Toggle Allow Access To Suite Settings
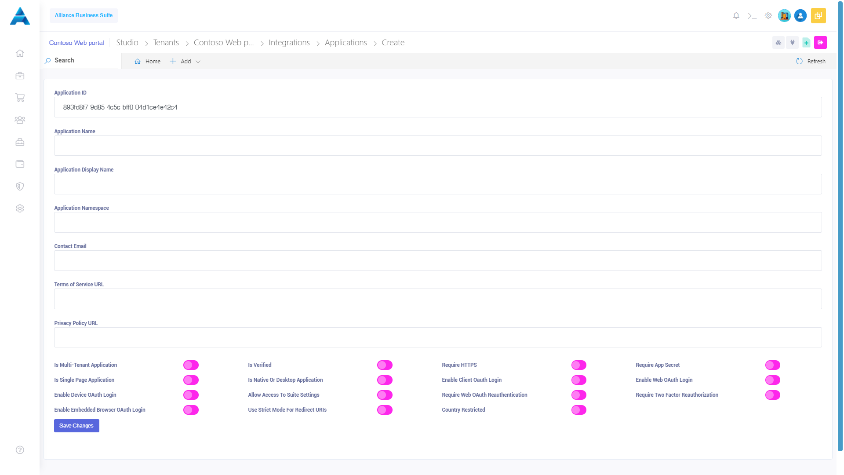This screenshot has width=844, height=475. pyautogui.click(x=385, y=395)
